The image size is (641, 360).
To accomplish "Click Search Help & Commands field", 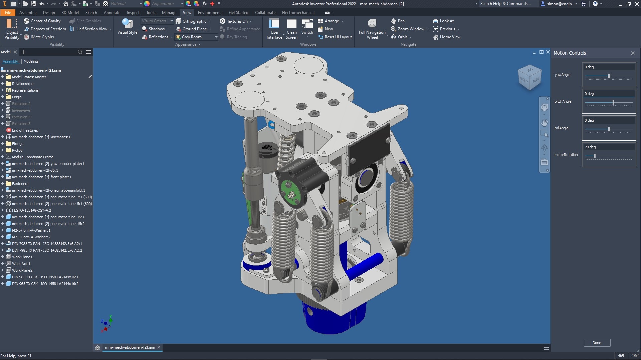I will pos(509,4).
